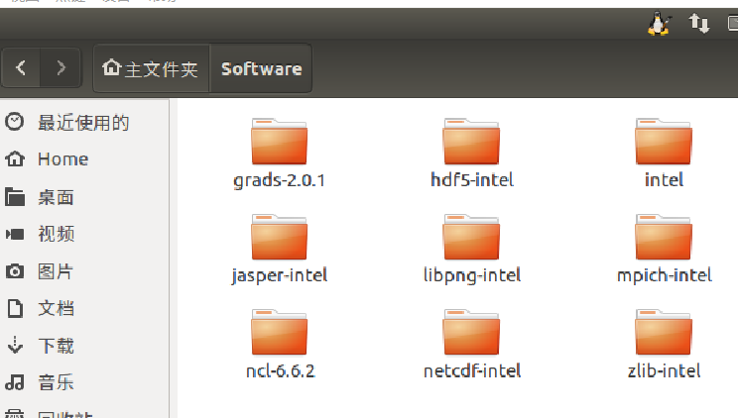This screenshot has width=738, height=418.
Task: Select the ncl-6.6.2 folder
Action: pos(279,334)
